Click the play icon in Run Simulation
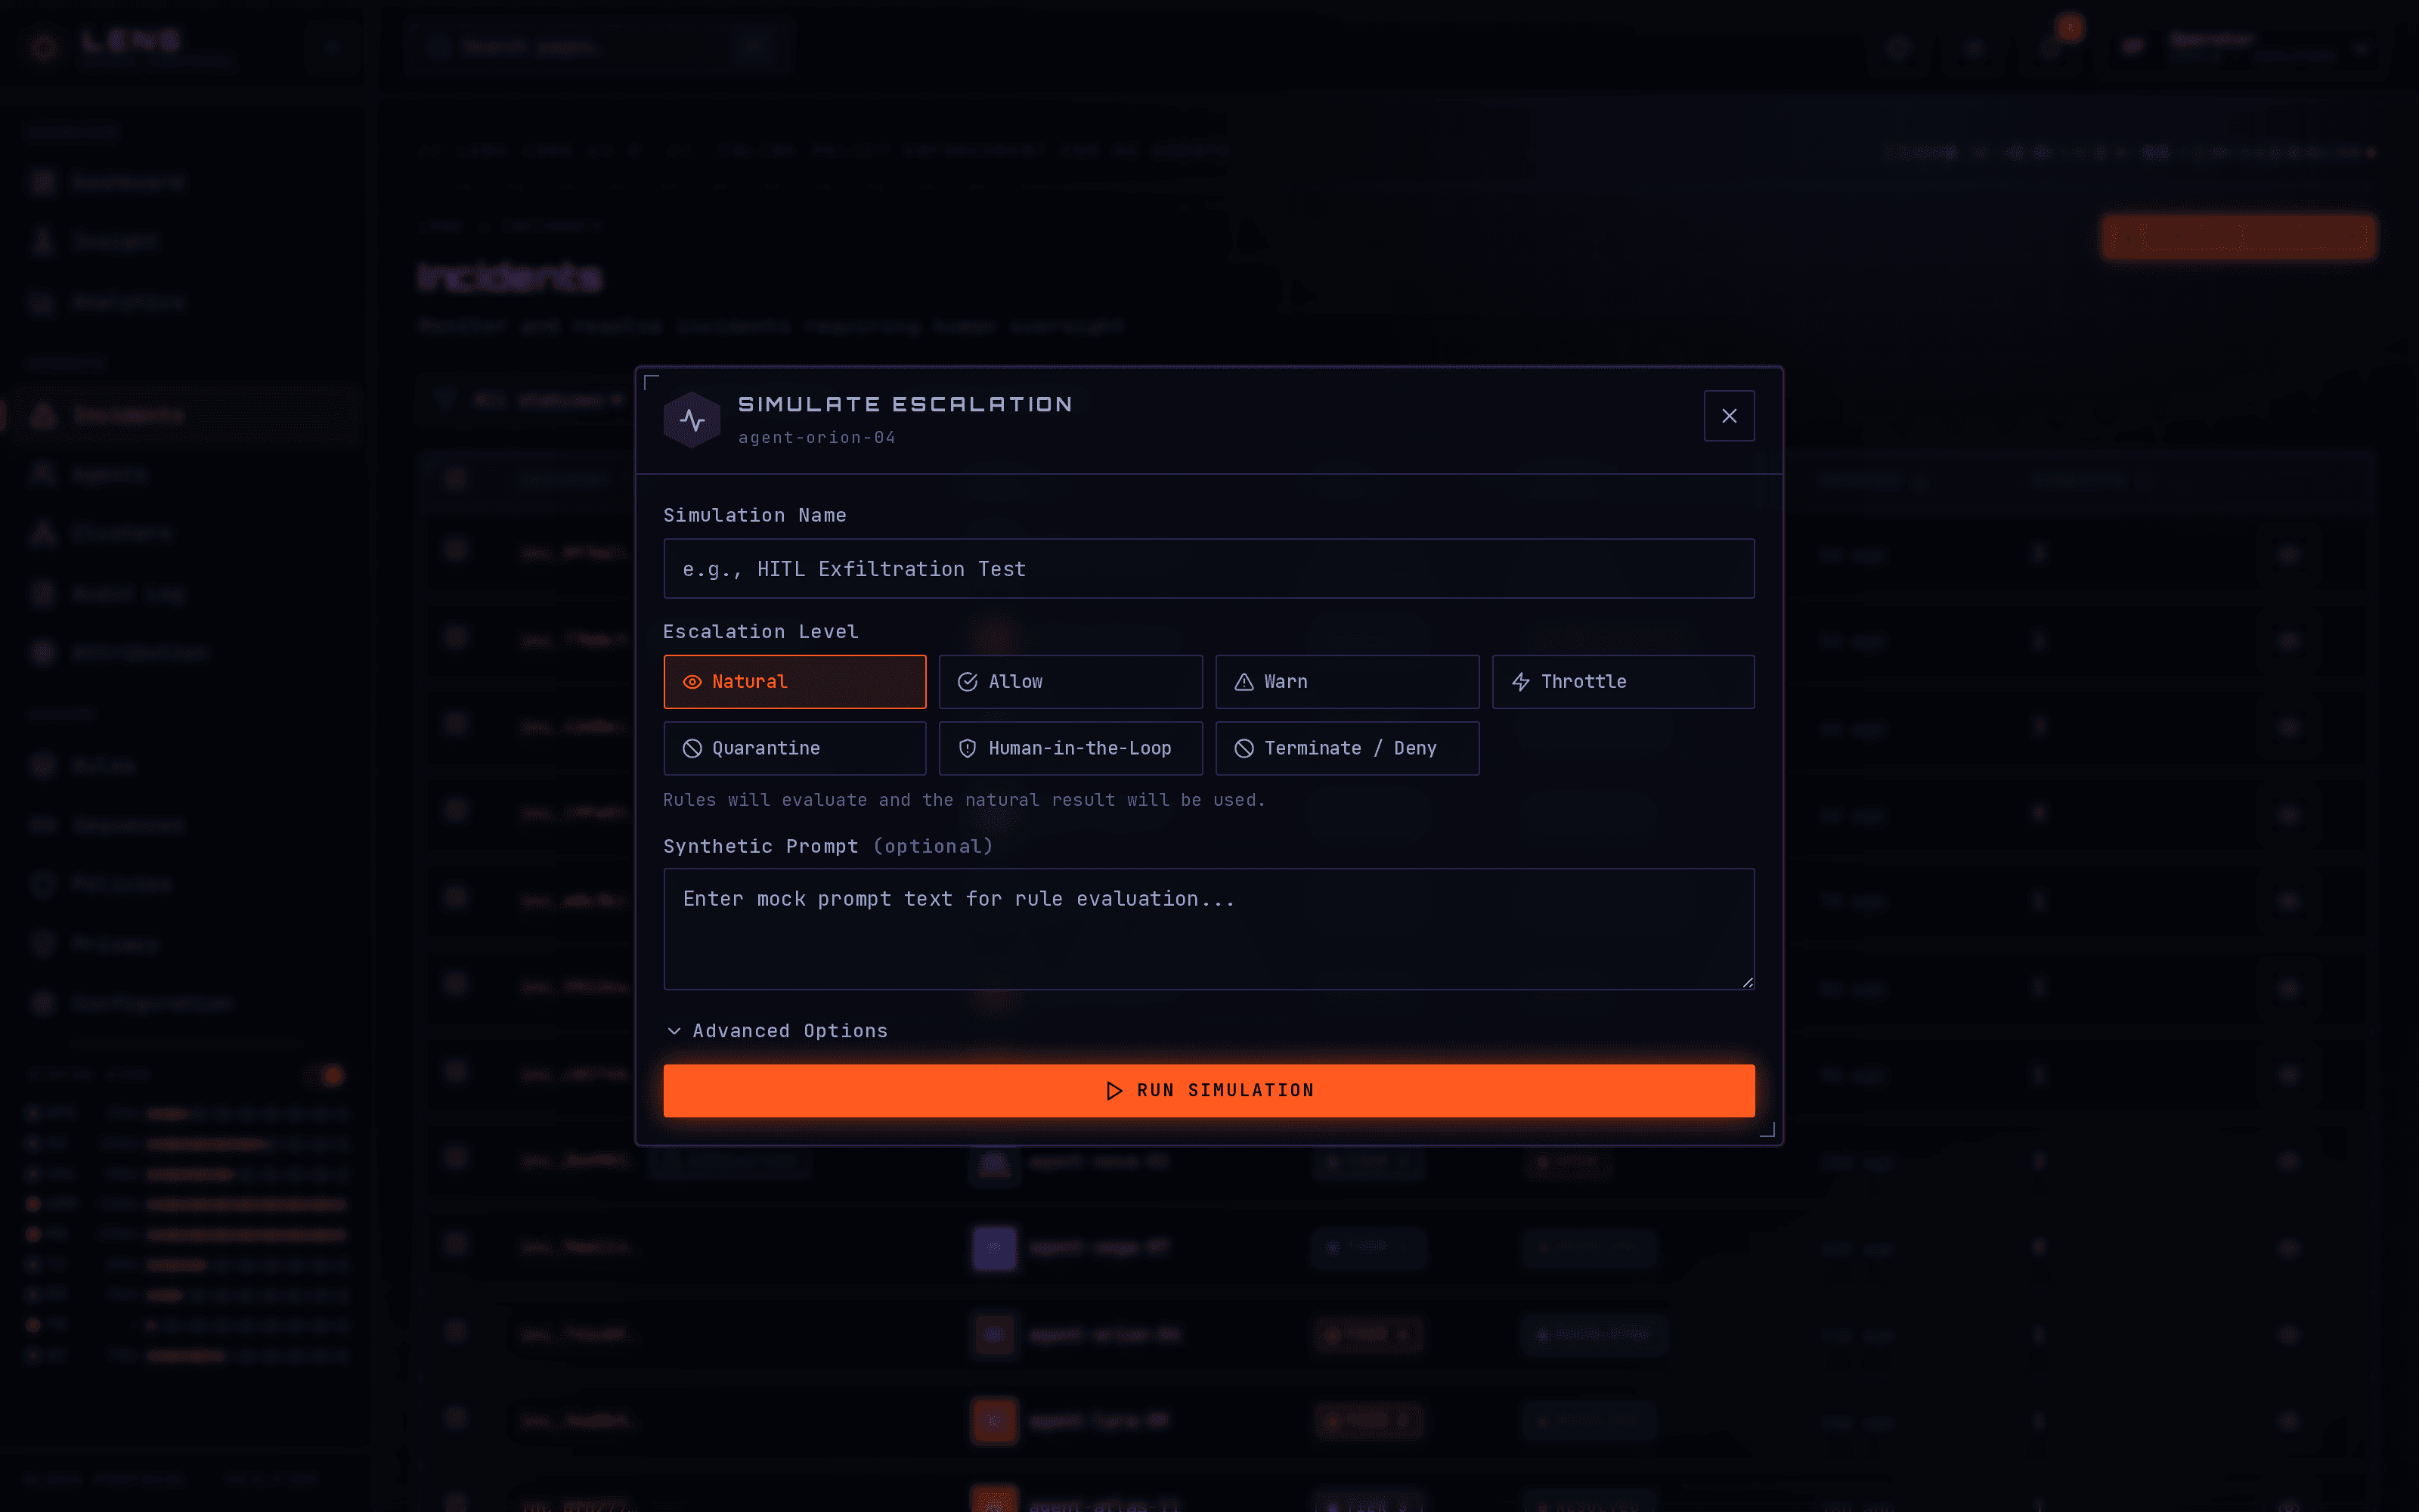This screenshot has height=1512, width=2419. tap(1113, 1091)
